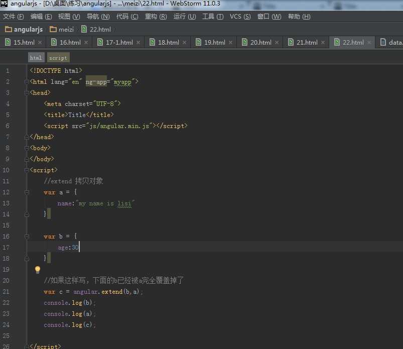Open the 文件 (F) menu
This screenshot has height=349, width=403.
click(13, 17)
